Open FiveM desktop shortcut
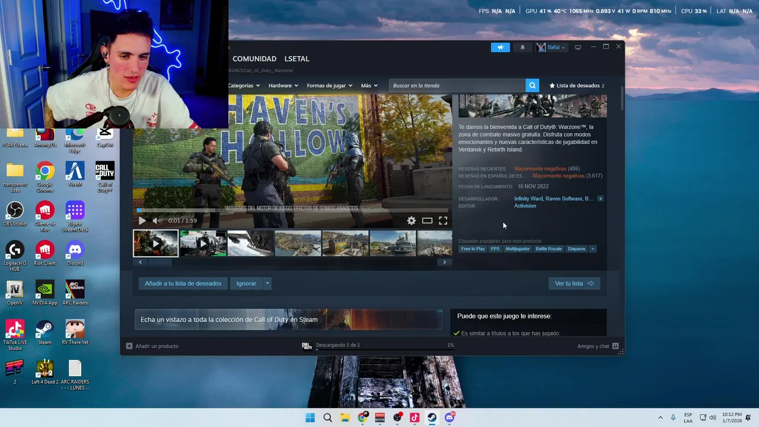Image resolution: width=759 pixels, height=427 pixels. (x=75, y=174)
